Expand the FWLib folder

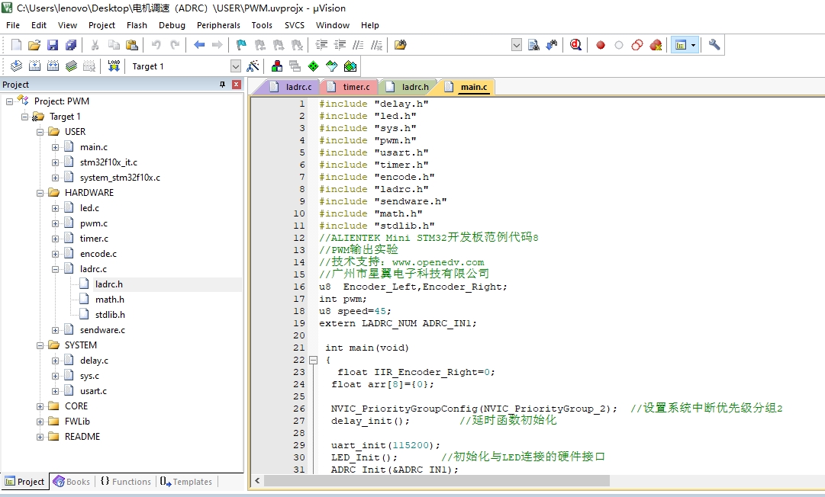40,422
